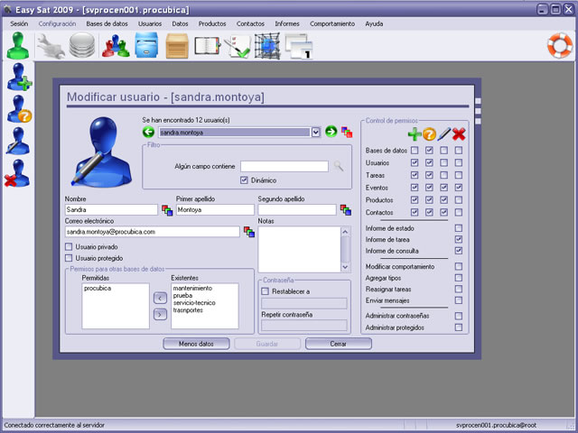Expand the sandra.montoya user dropdown arrow

[316, 133]
